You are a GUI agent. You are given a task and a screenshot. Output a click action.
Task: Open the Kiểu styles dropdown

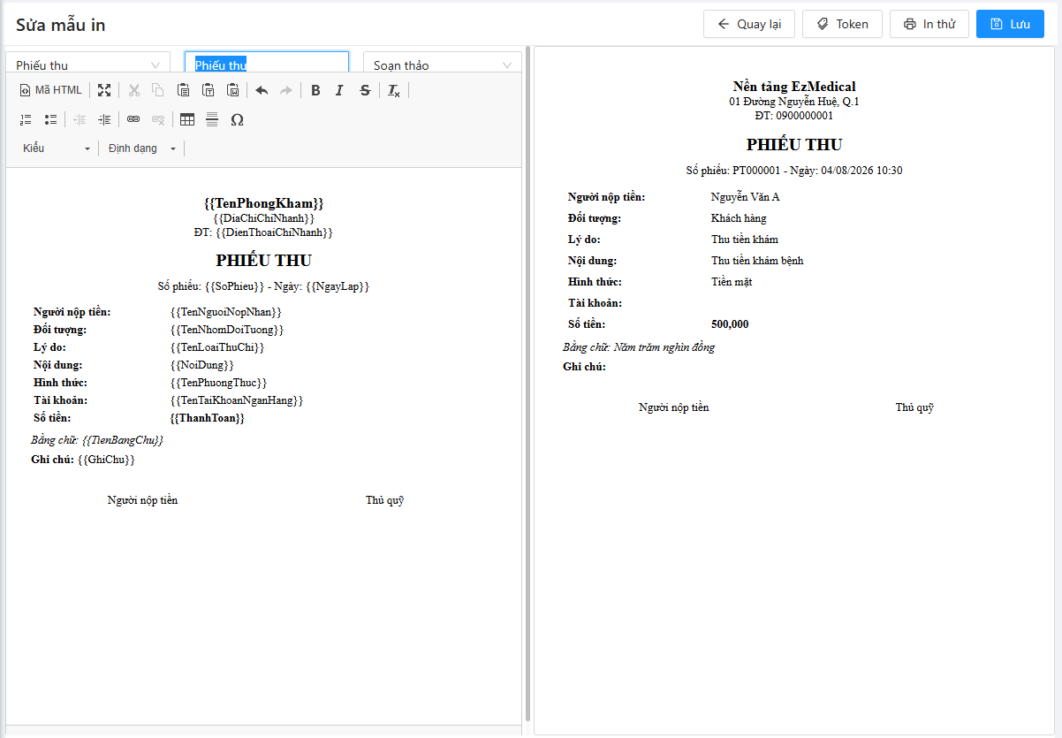pyautogui.click(x=57, y=148)
